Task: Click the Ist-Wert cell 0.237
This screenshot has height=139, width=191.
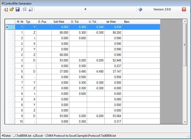Action: click(113, 66)
